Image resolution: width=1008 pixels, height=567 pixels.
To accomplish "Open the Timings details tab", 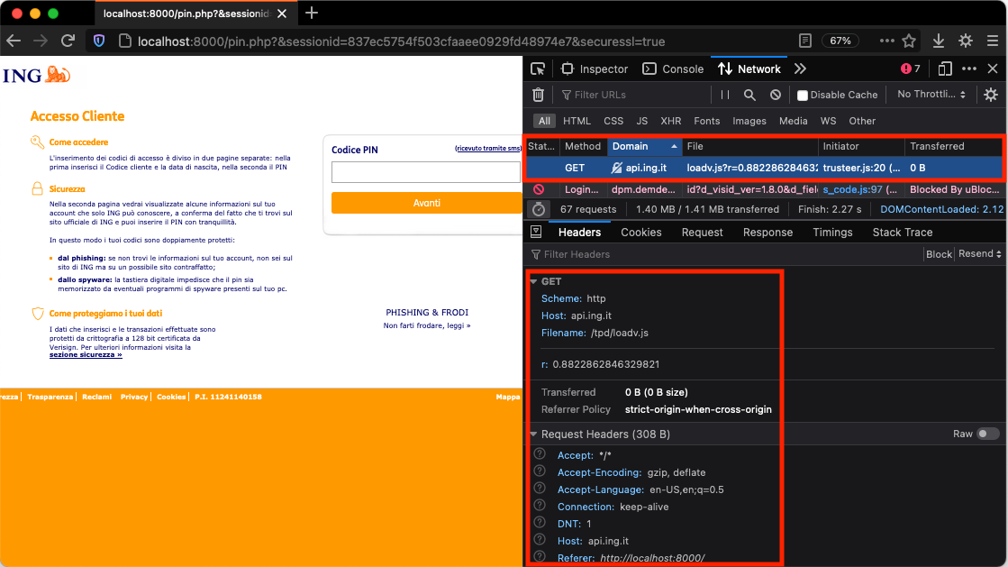I will coord(832,233).
